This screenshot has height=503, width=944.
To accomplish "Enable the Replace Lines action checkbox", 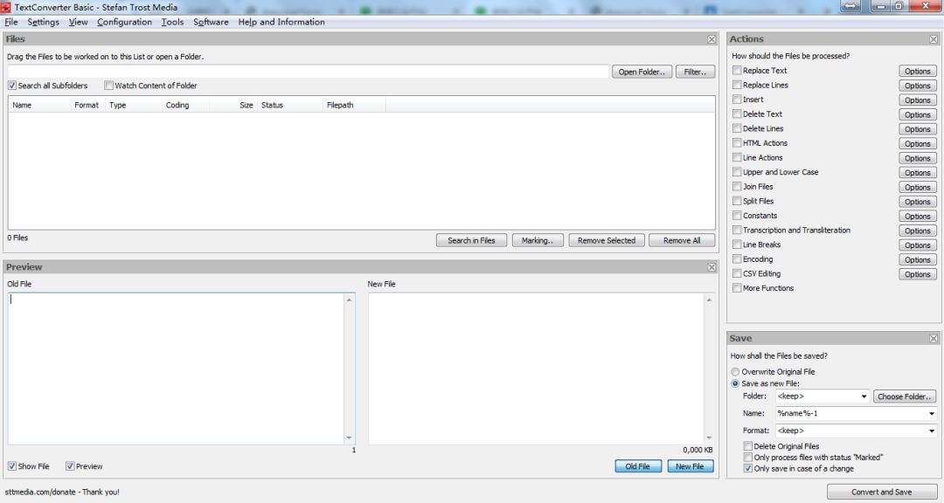I will pyautogui.click(x=737, y=85).
